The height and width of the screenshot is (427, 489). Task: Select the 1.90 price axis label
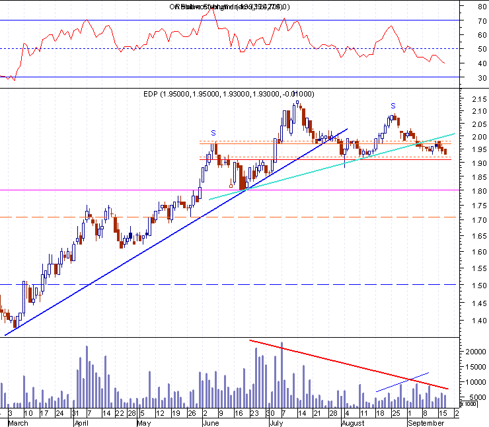coord(479,163)
